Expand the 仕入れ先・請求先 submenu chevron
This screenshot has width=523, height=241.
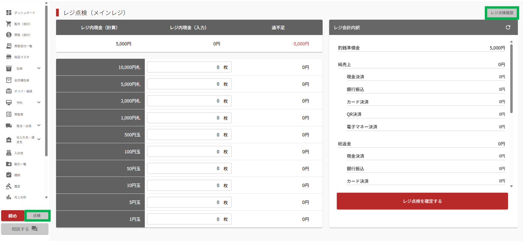[39, 139]
